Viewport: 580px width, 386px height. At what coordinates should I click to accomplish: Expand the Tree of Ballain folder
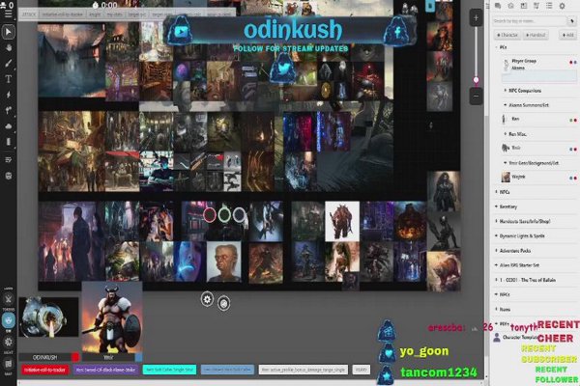(x=497, y=280)
